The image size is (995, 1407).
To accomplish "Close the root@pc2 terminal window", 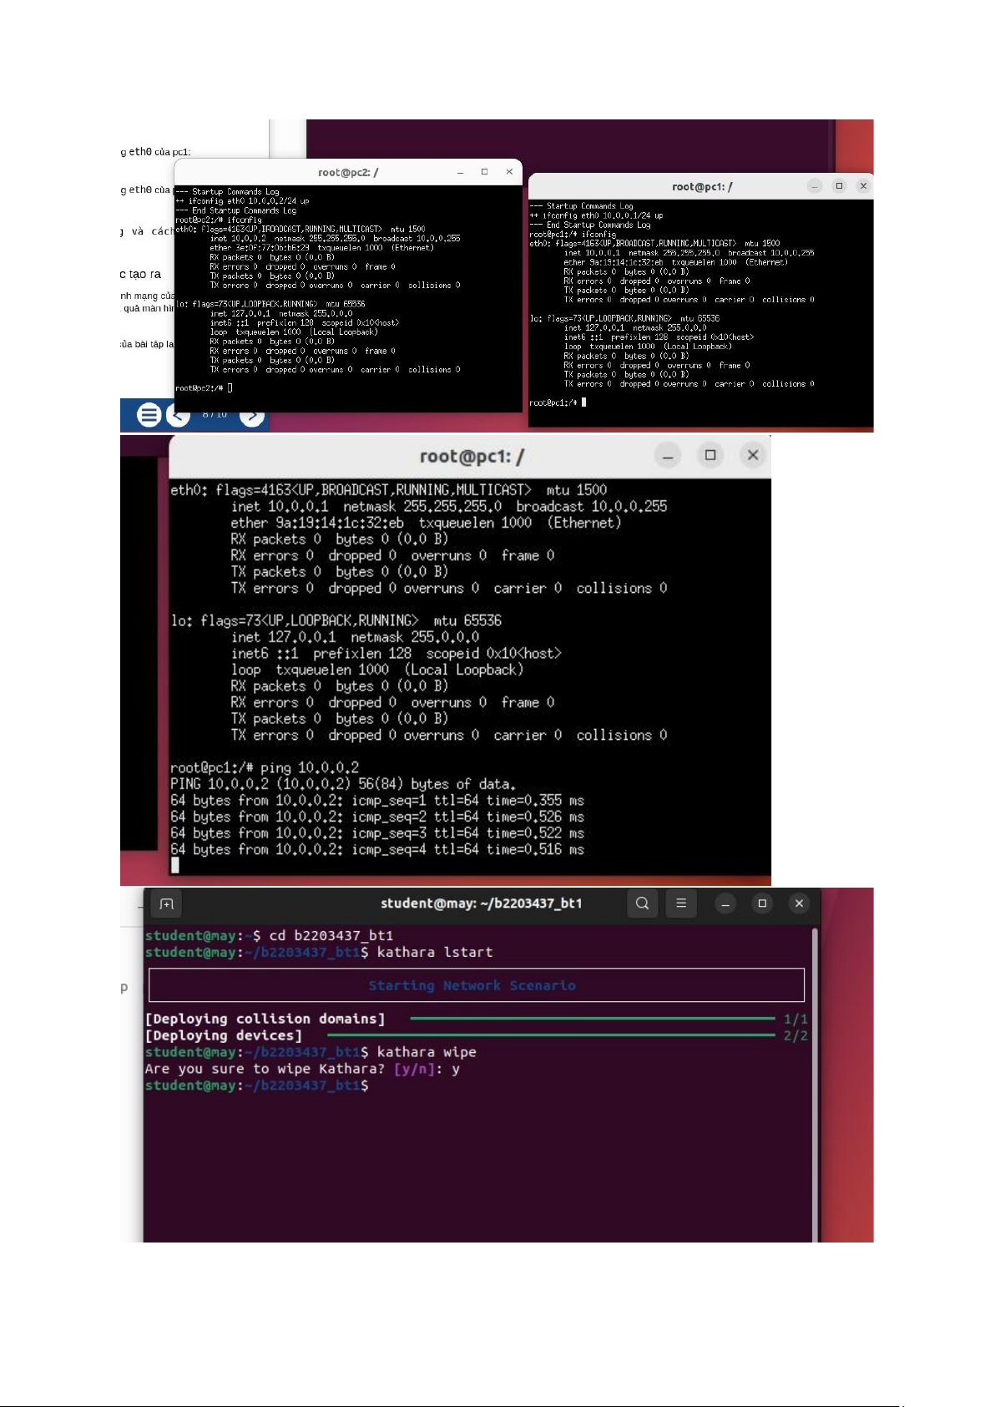I will click(509, 172).
